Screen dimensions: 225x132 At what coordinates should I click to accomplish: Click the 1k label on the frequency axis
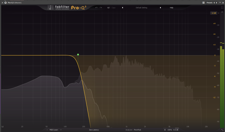tap(126, 126)
